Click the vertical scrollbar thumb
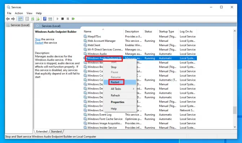The height and width of the screenshot is (143, 242). click(x=235, y=110)
